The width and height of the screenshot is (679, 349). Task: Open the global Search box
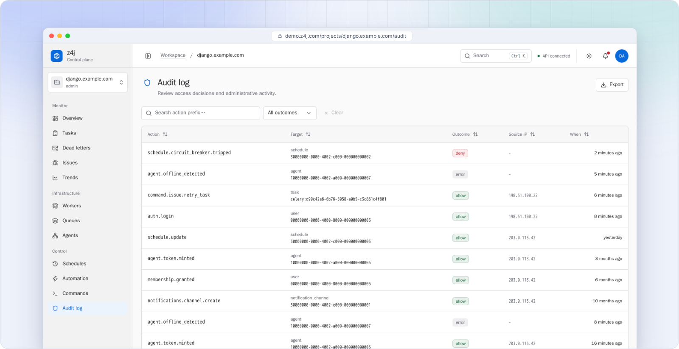coord(496,56)
